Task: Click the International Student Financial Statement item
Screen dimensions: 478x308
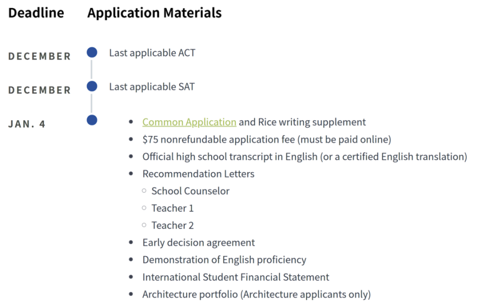Action: pos(236,277)
